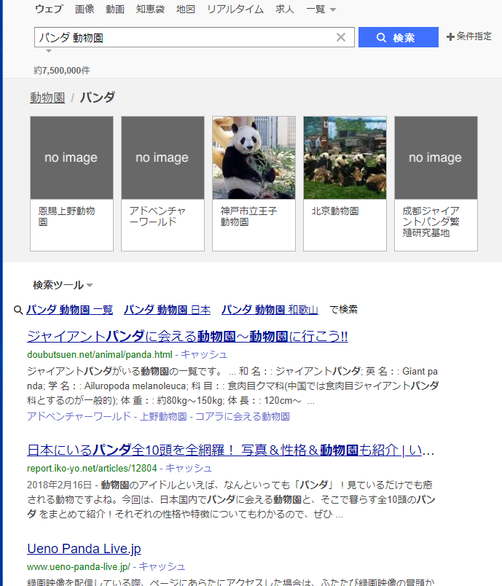
Task: Open the cache link for report.iko-yo.net
Action: 189,468
